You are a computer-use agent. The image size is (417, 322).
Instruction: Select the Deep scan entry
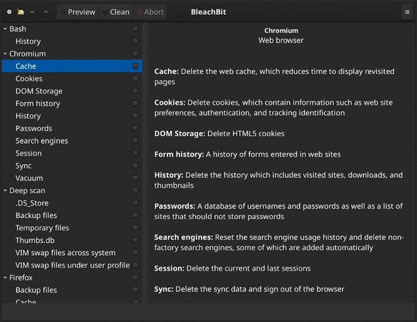click(27, 191)
